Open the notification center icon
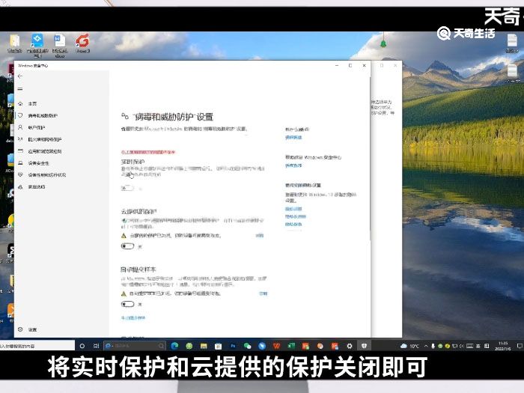524x393 pixels. click(x=520, y=346)
